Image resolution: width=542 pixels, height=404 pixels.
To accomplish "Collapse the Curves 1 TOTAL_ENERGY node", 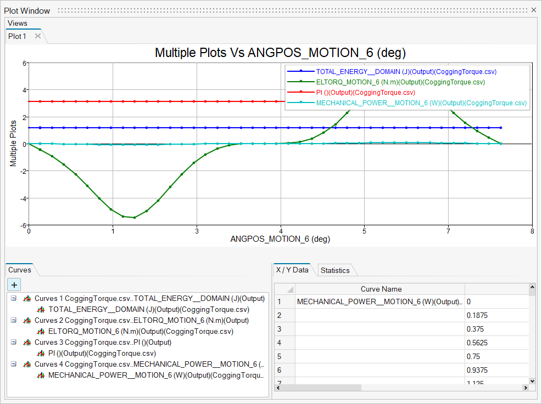I will [13, 299].
